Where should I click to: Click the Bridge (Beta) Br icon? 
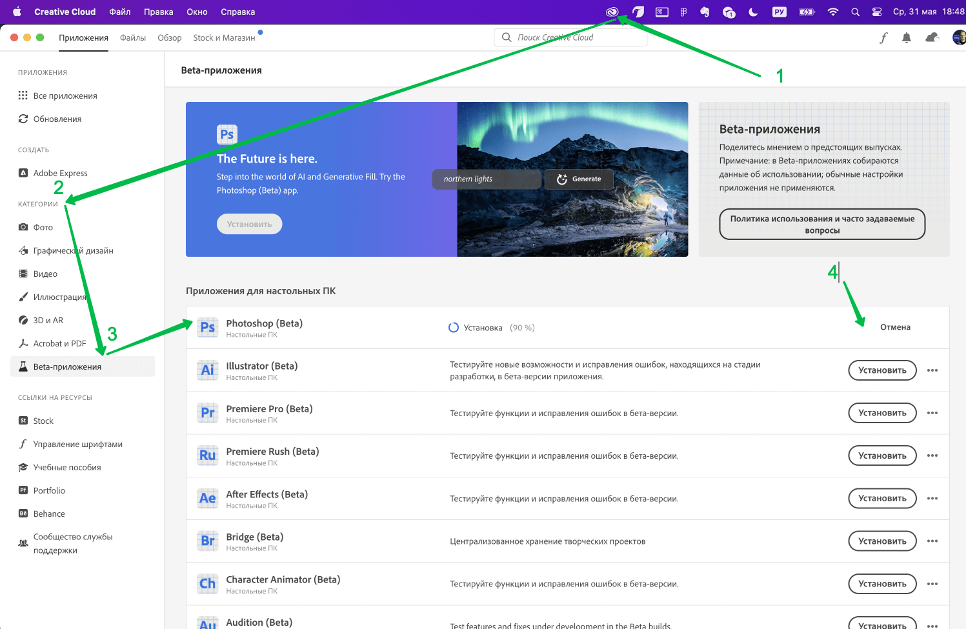click(x=208, y=541)
